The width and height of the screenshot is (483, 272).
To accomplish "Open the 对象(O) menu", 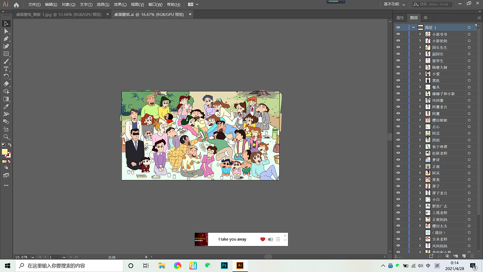I will click(68, 5).
